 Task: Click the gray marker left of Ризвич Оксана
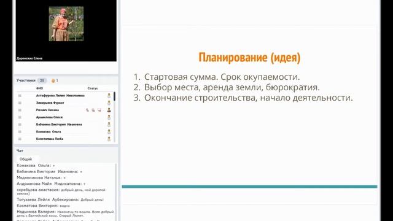[x=20, y=110]
